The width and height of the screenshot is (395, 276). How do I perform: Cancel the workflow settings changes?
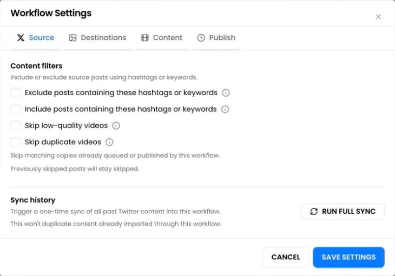coord(286,257)
